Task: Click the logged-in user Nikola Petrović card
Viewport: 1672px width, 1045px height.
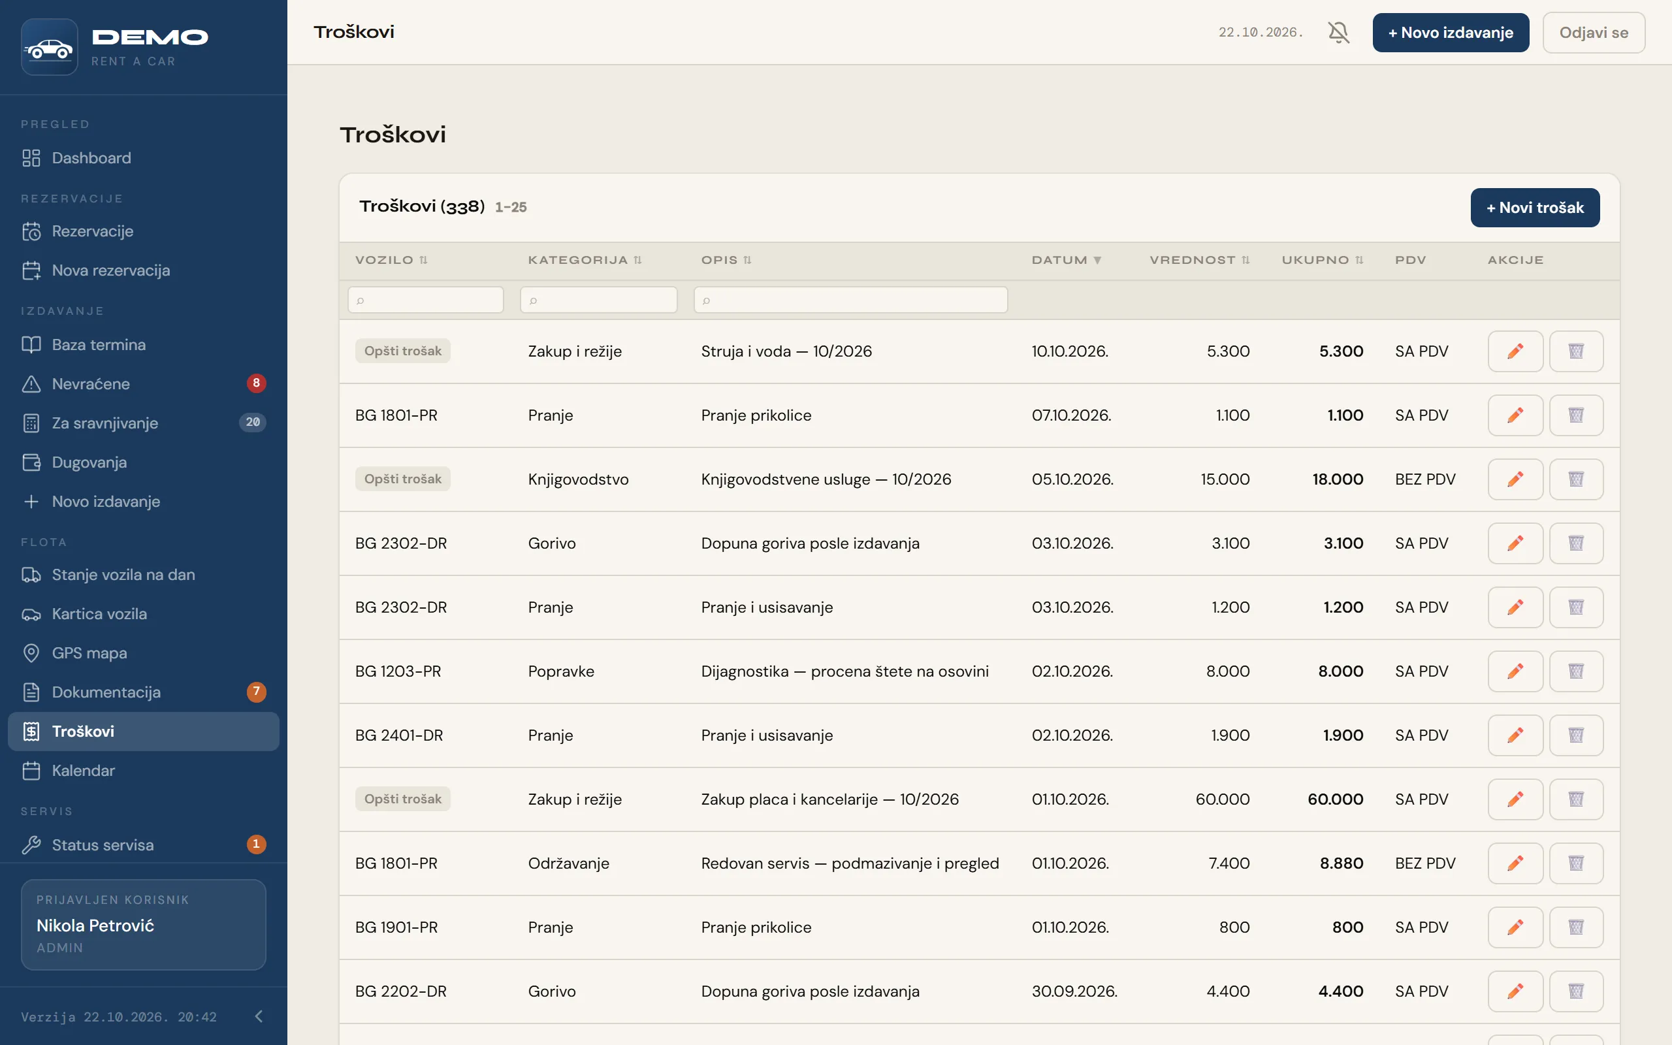Action: pyautogui.click(x=144, y=924)
